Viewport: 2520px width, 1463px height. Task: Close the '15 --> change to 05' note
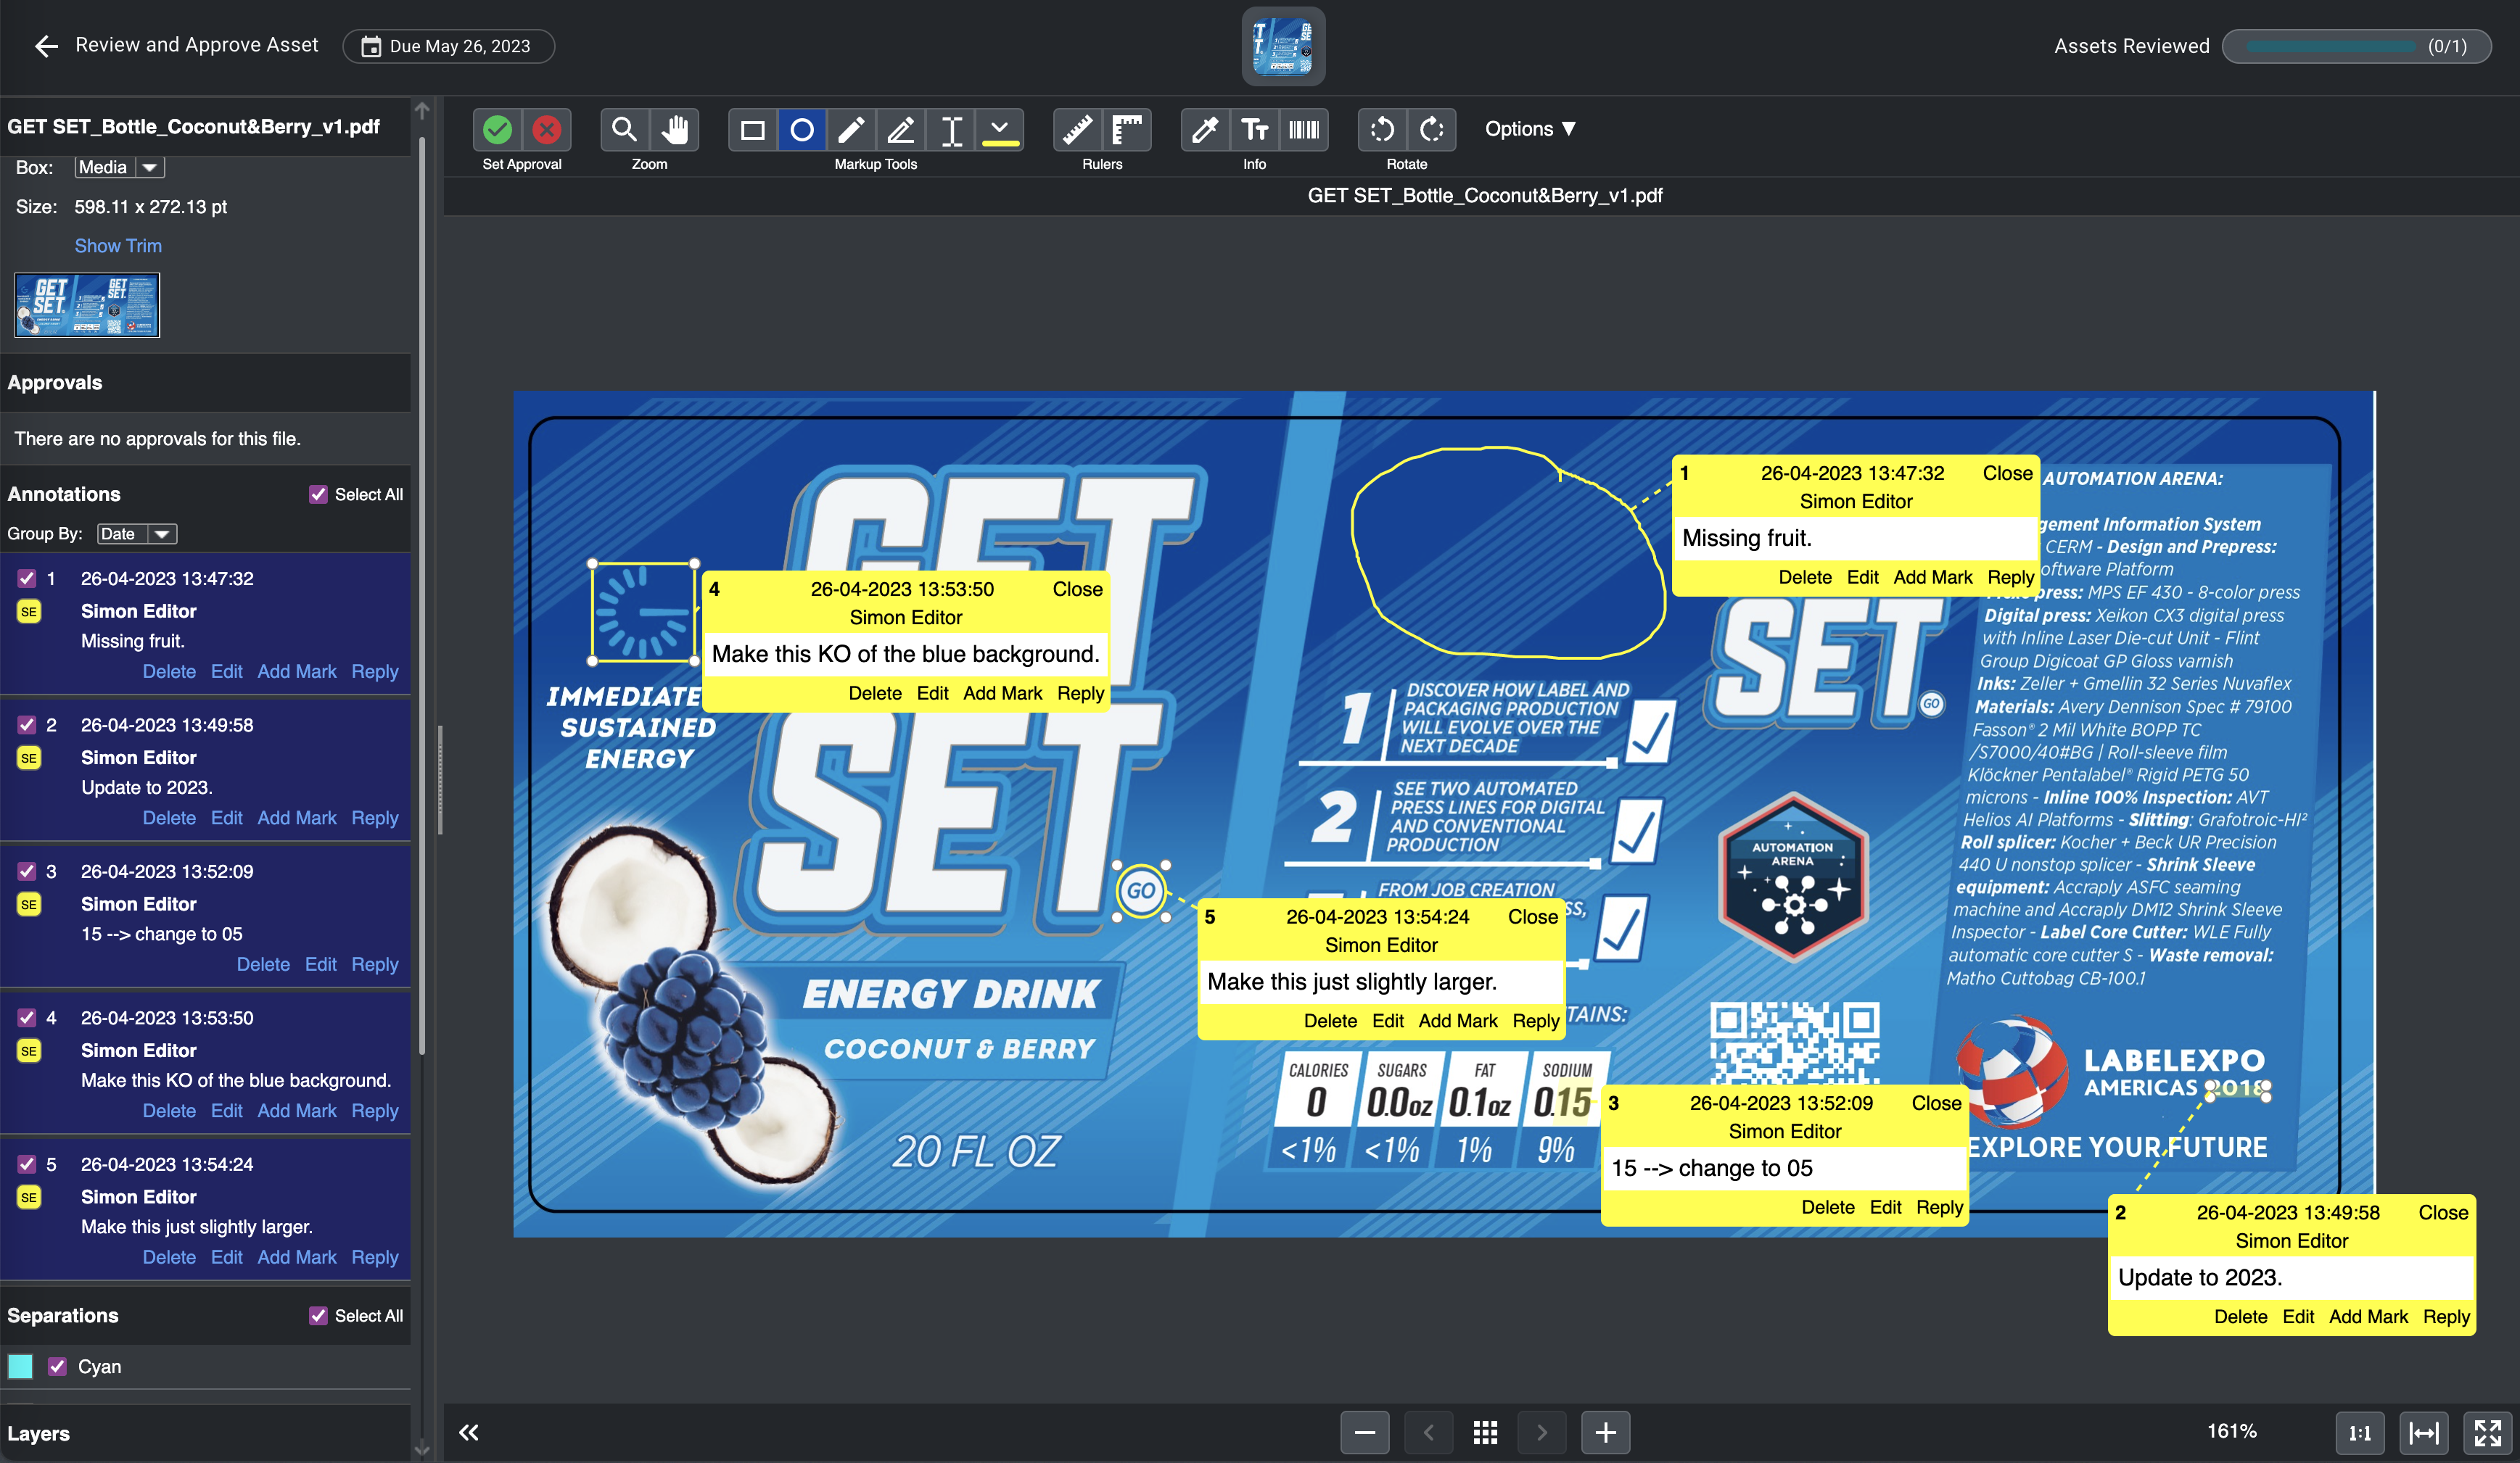pos(1936,1103)
